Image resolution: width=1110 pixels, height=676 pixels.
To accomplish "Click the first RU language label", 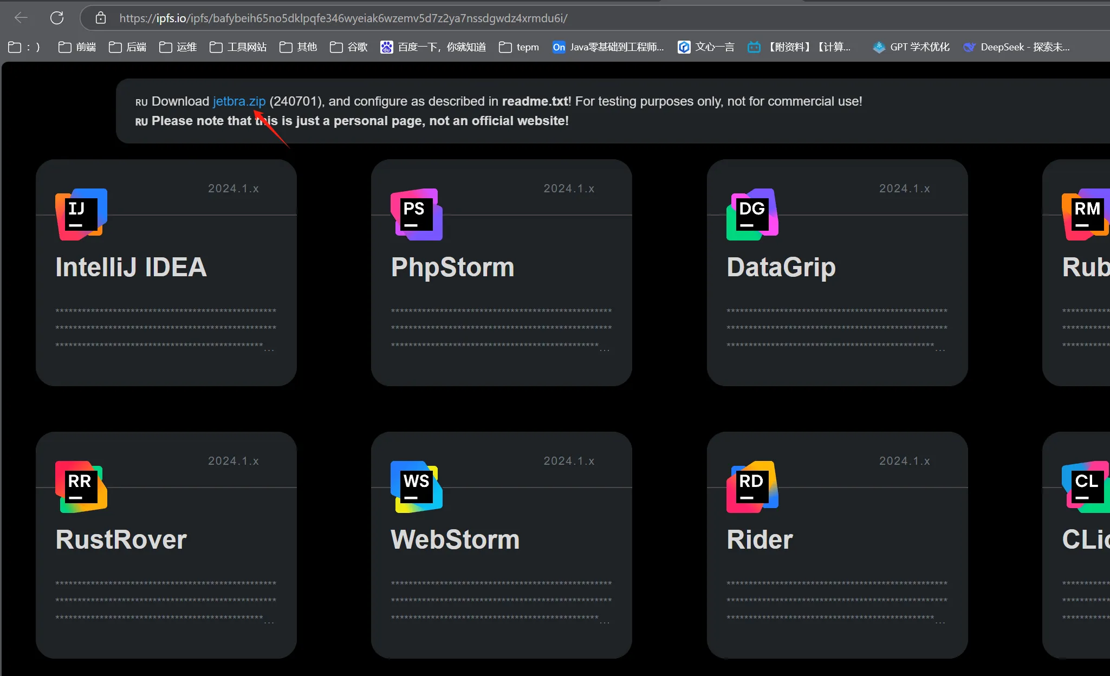I will 141,102.
